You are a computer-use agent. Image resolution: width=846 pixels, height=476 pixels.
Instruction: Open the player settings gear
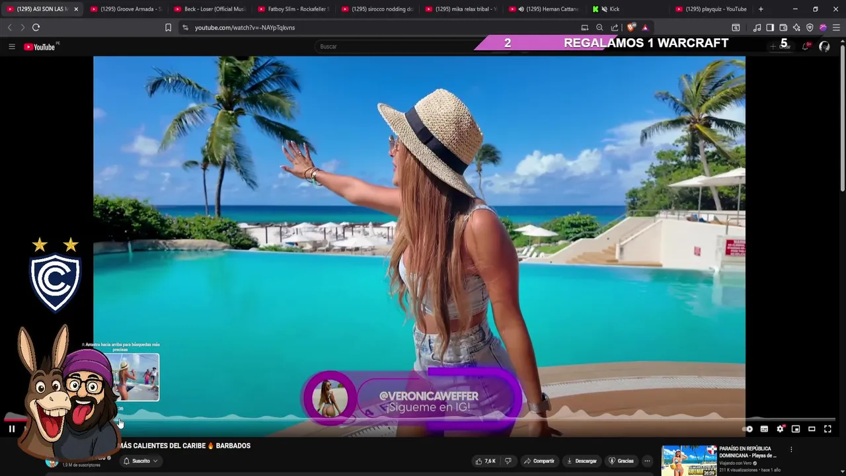pos(780,429)
